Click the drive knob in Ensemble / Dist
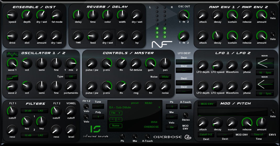 12,36
